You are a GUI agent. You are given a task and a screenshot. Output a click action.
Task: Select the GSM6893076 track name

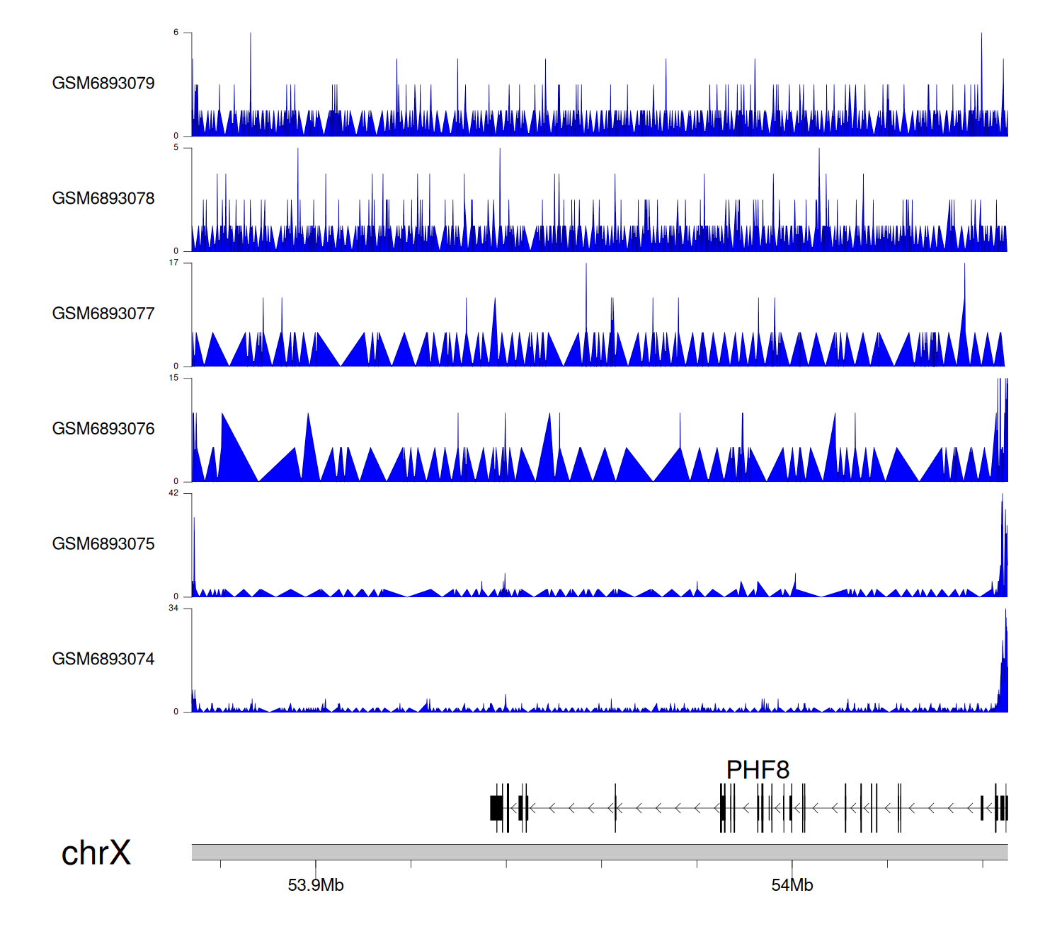[103, 429]
